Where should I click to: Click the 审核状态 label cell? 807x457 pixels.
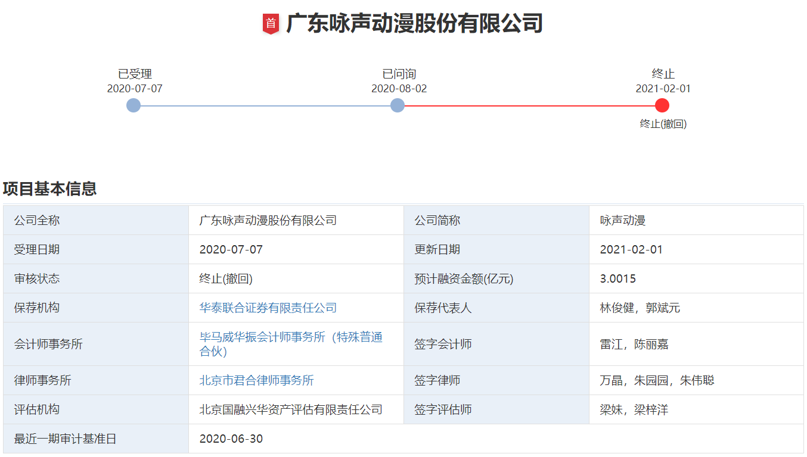pos(96,278)
